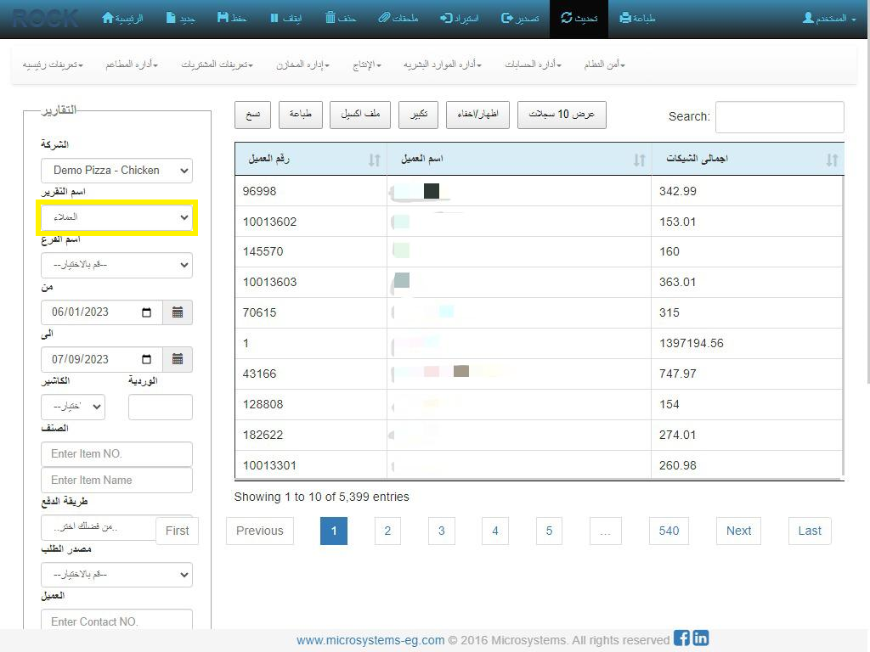
Task: Click the Home icon in top bar
Action: tap(108, 18)
